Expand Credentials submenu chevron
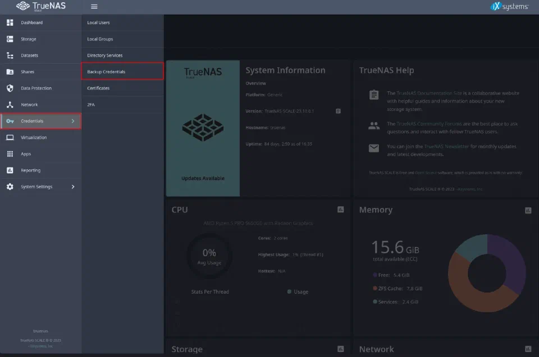The image size is (539, 357). click(73, 121)
